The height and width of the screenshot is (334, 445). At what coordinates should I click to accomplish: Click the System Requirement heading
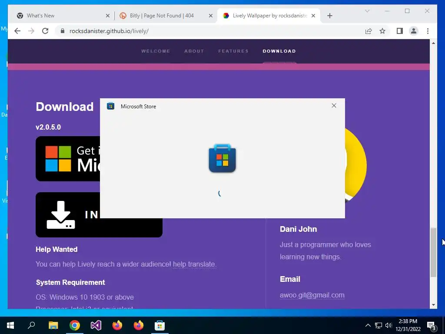tap(70, 282)
